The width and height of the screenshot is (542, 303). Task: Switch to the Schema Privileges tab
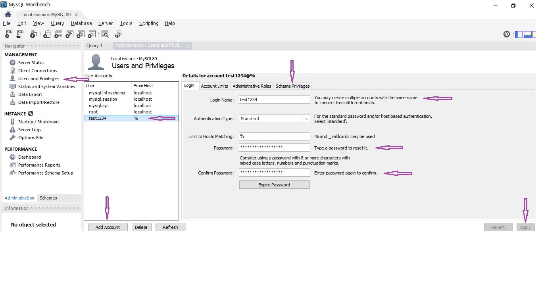click(x=293, y=86)
